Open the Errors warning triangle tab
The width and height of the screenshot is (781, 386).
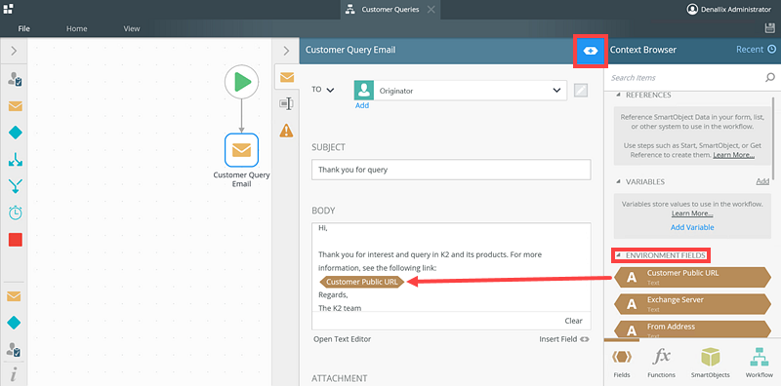point(286,131)
